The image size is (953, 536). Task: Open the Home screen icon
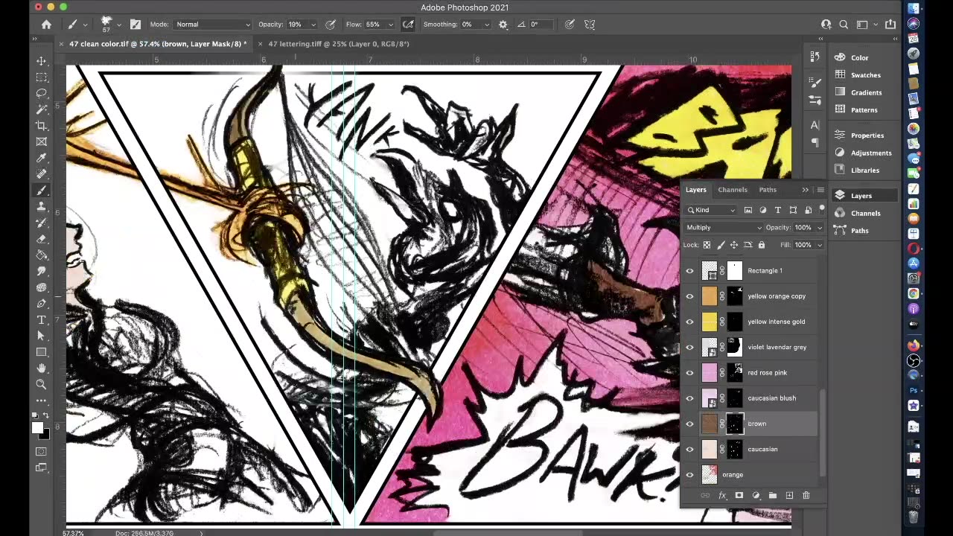(46, 25)
